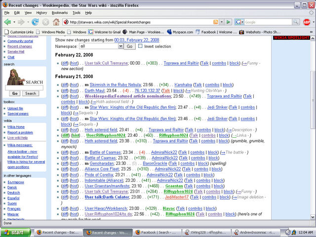Viewport: 316px width, 237px height.
Task: Open the Customize Links bookmark
Action: [x=19, y=32]
